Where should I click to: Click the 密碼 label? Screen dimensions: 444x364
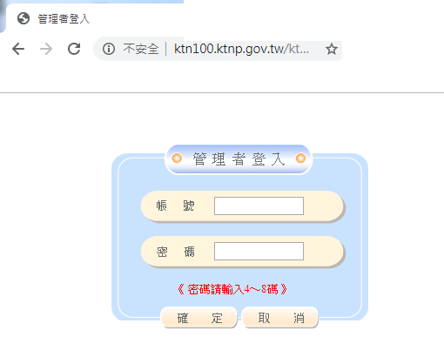(x=175, y=252)
